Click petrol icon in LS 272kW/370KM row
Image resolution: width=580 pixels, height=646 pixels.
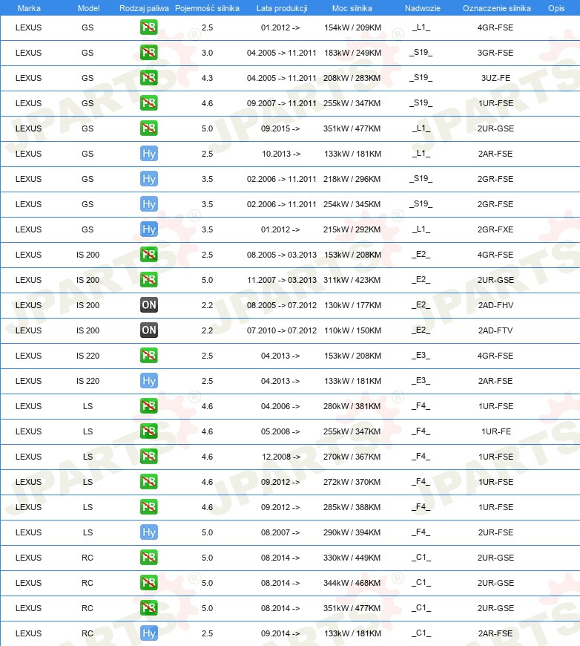(x=148, y=482)
